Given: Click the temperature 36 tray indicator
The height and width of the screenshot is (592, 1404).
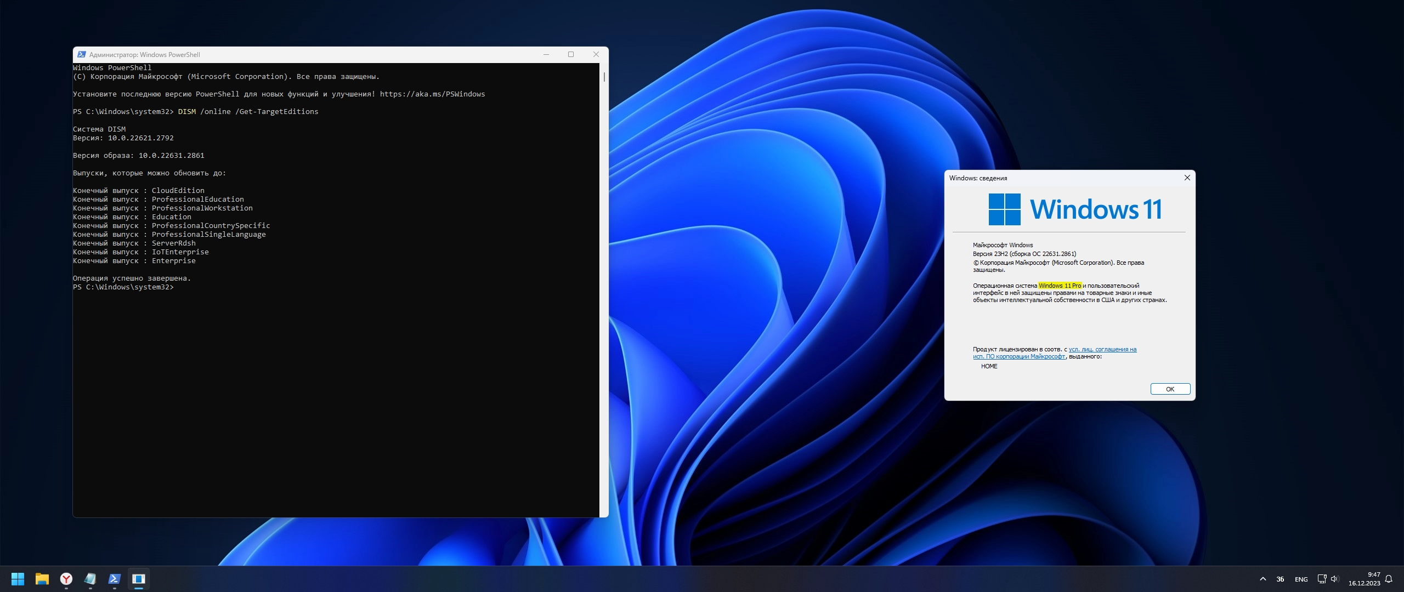Looking at the screenshot, I should 1280,579.
